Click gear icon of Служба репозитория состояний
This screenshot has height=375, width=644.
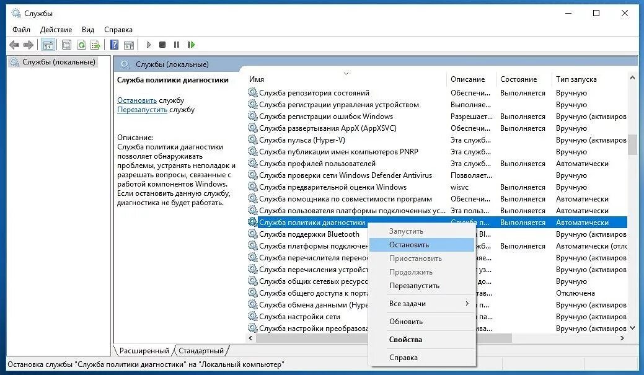253,93
